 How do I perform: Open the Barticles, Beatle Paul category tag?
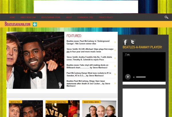(57, 102)
